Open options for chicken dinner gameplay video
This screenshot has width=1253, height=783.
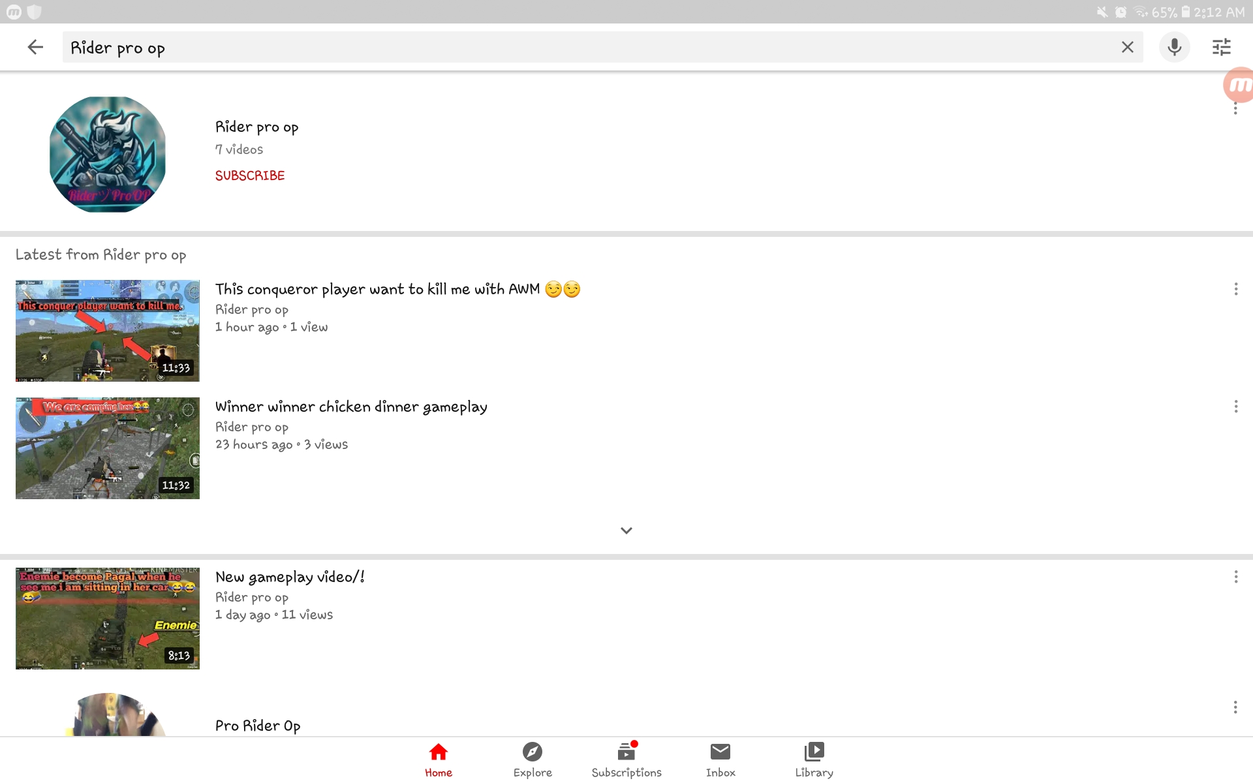click(x=1235, y=407)
